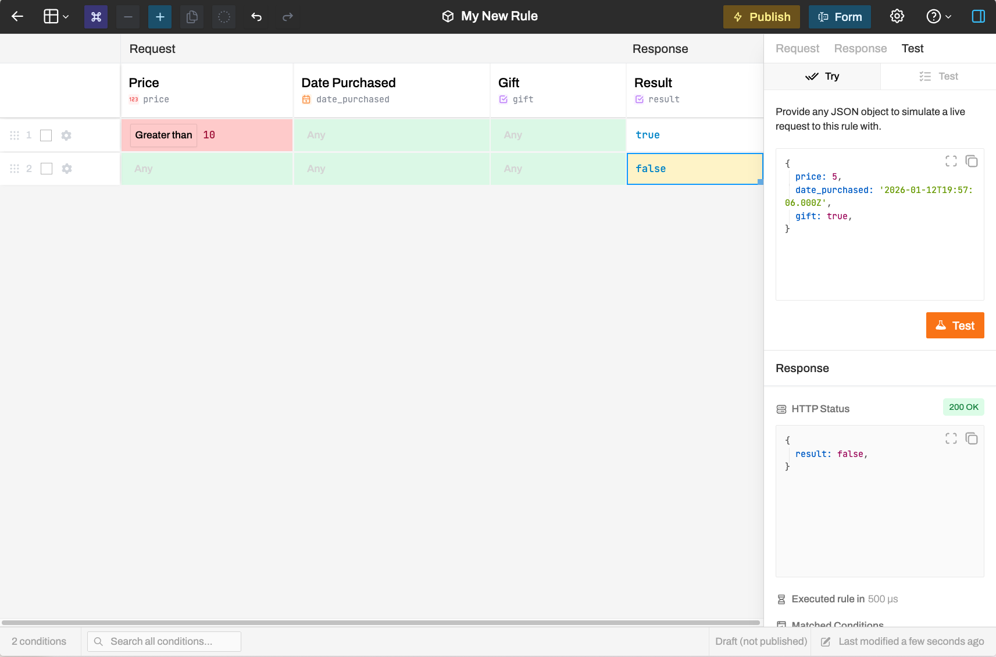Check the row 1 checkbox
This screenshot has height=657, width=996.
(x=46, y=135)
